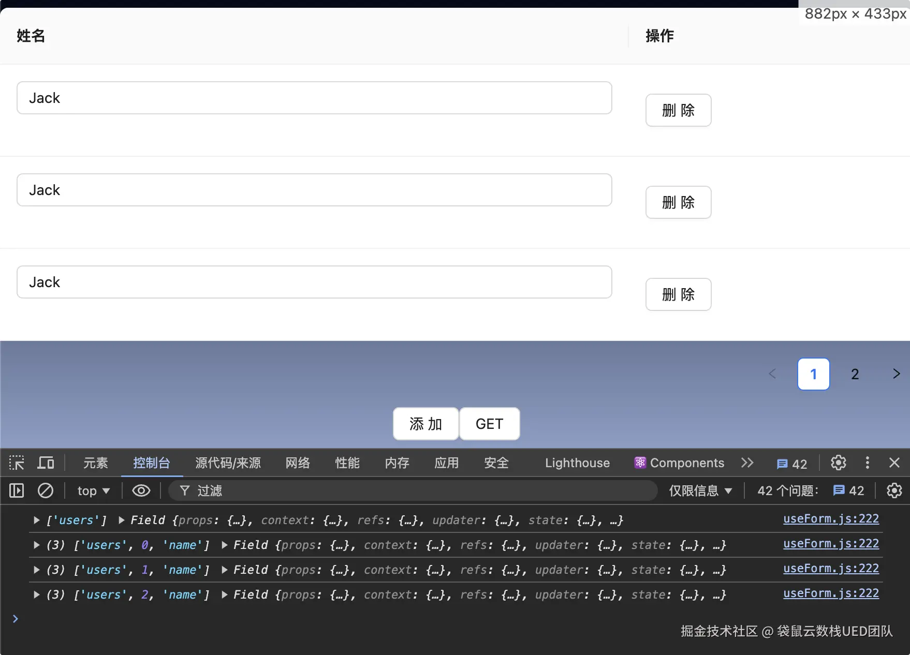This screenshot has width=910, height=655.
Task: Focus the third Jack name input
Action: click(314, 282)
